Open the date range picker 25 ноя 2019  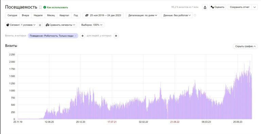[103, 15]
